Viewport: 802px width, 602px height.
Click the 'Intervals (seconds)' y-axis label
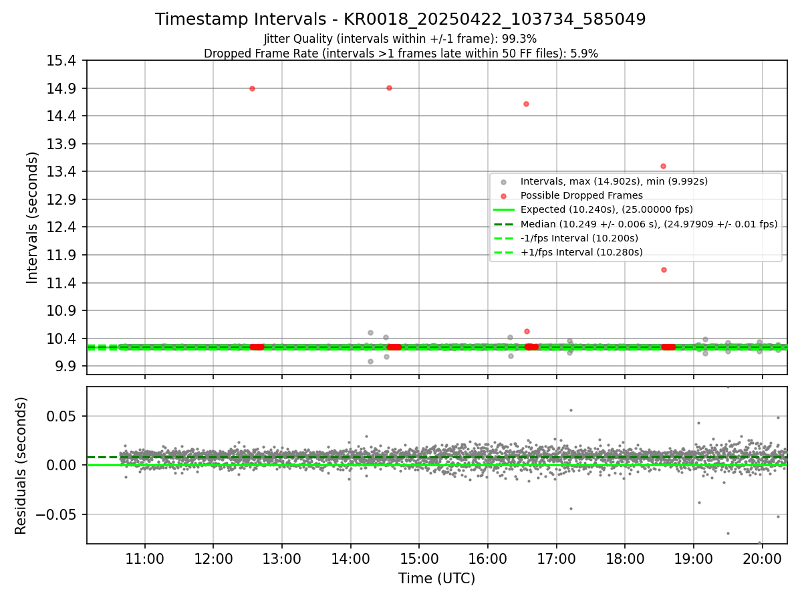(x=33, y=217)
